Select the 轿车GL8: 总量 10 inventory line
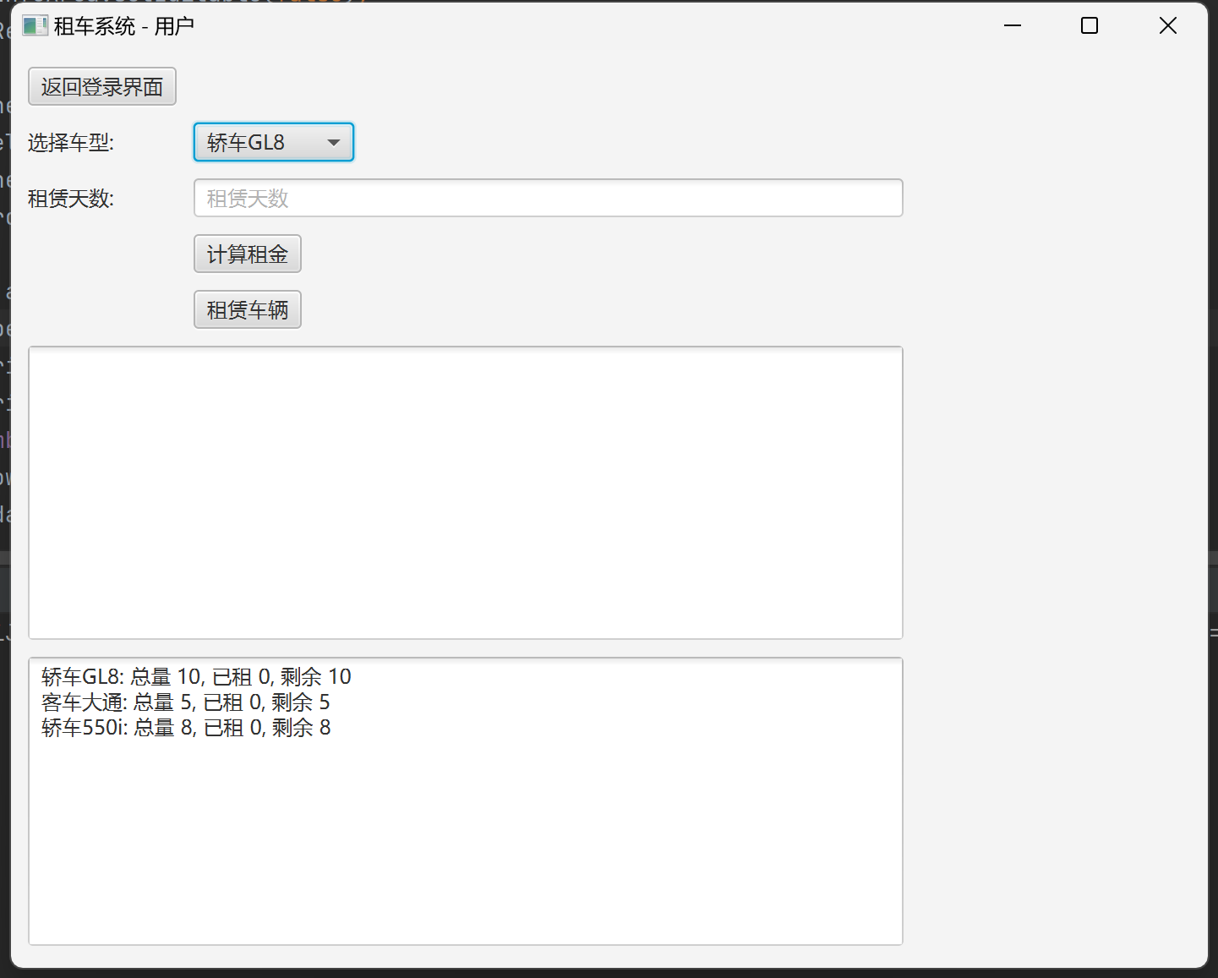The width and height of the screenshot is (1218, 978). 196,677
